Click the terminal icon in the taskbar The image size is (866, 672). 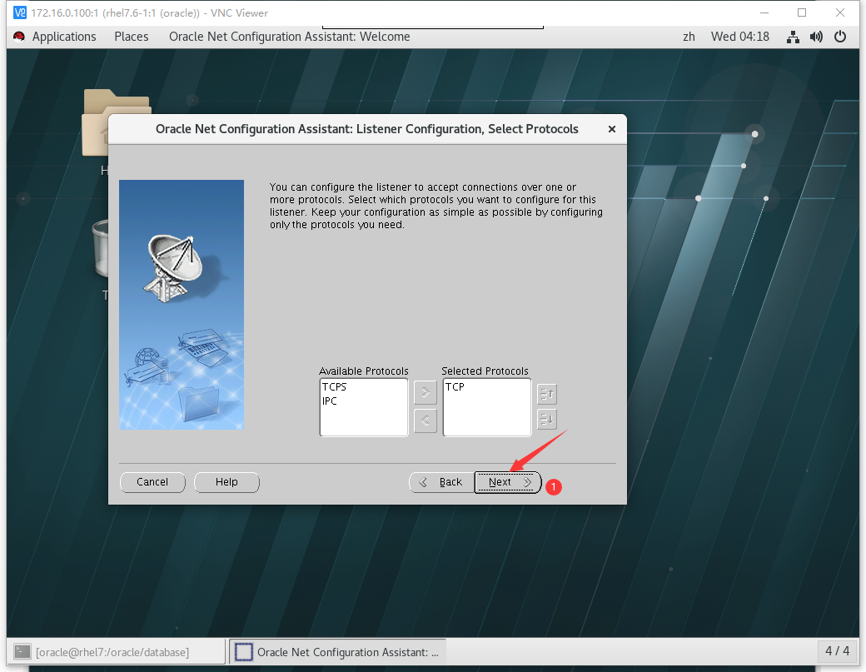(x=22, y=652)
